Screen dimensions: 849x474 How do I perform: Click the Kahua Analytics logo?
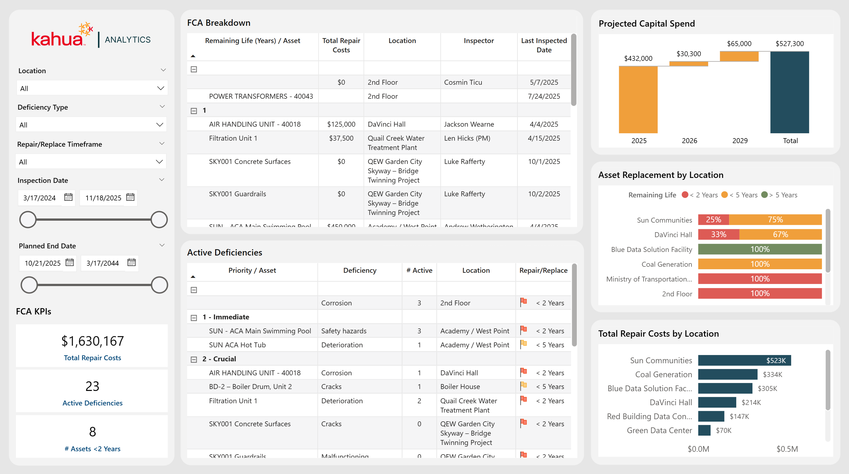point(91,36)
